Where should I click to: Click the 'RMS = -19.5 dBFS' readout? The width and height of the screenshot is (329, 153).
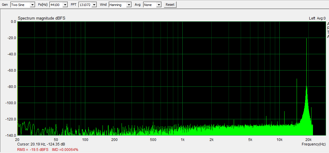coord(33,150)
